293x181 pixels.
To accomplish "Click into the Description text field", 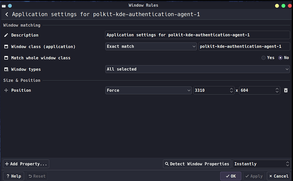I will (197, 35).
